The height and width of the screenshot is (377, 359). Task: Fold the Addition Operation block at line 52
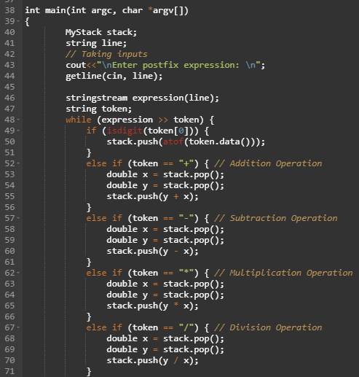click(x=18, y=163)
